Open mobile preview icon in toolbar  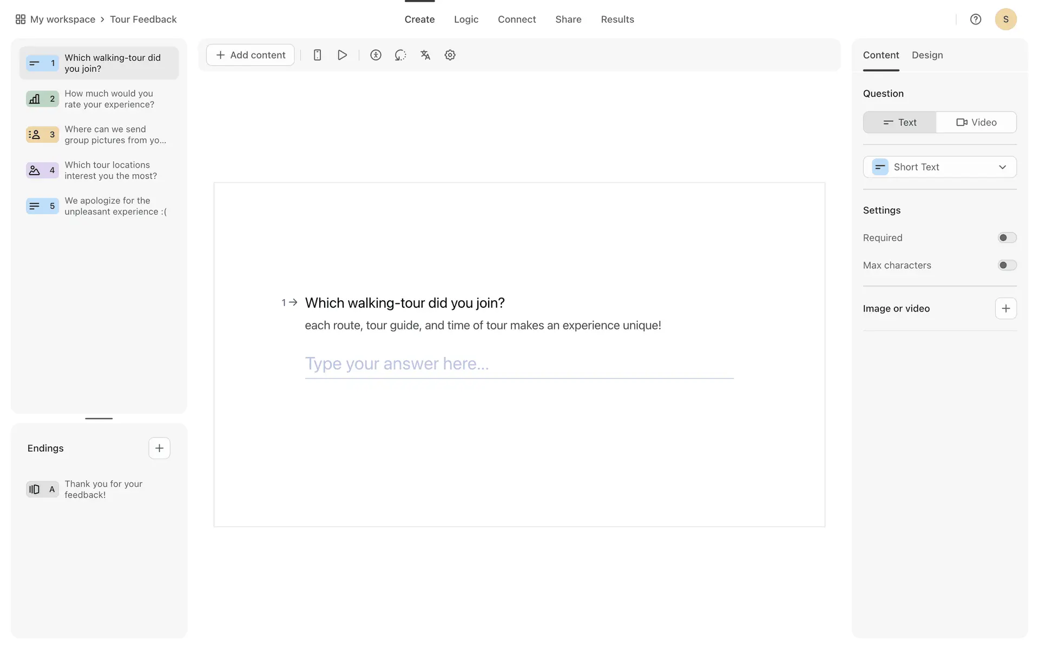318,55
